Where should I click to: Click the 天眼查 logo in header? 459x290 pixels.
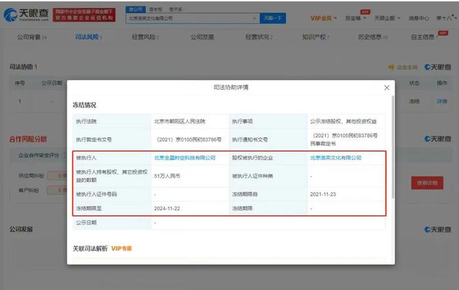click(26, 14)
